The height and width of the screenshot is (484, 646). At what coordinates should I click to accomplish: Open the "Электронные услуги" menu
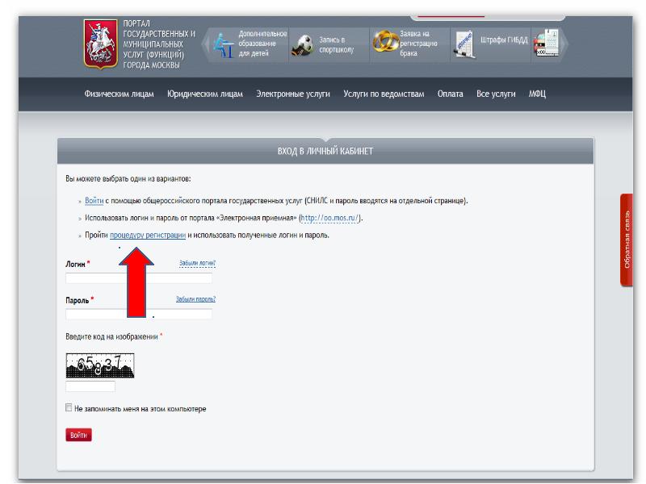tap(293, 94)
